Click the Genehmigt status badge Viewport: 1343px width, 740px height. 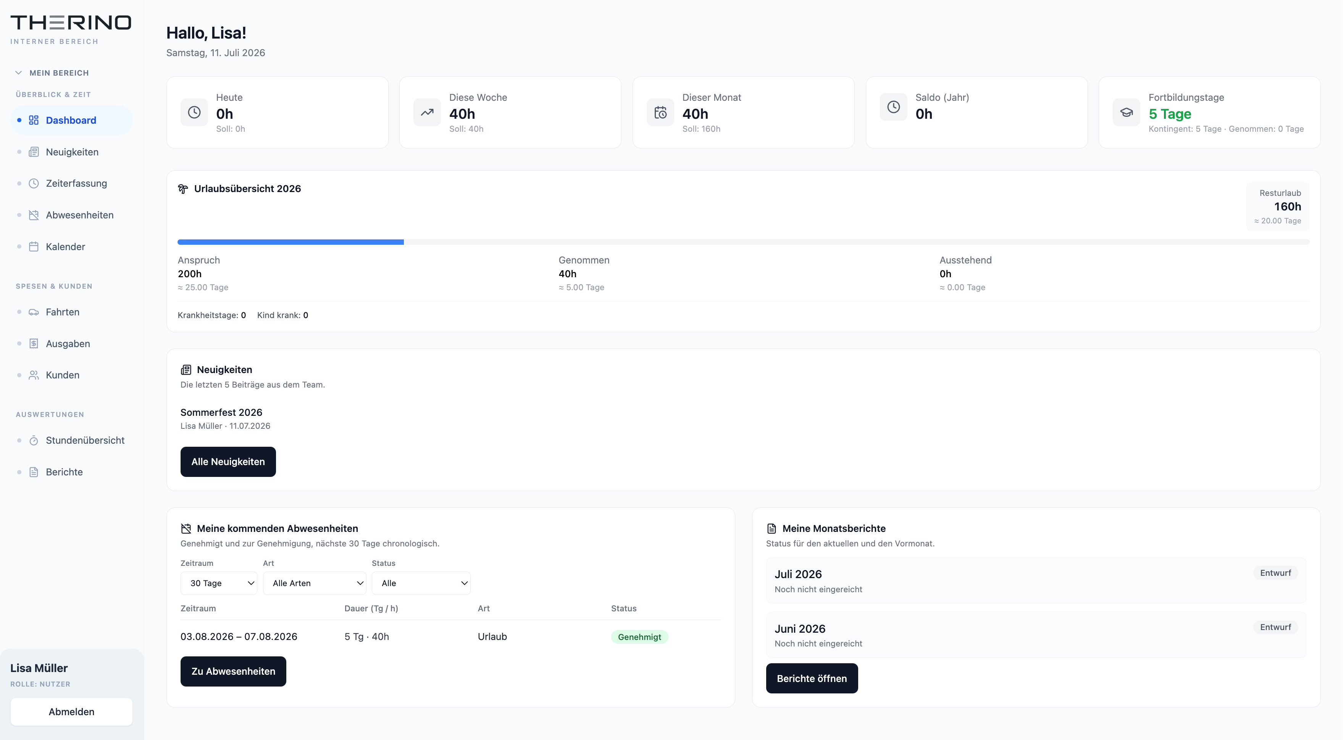point(639,637)
